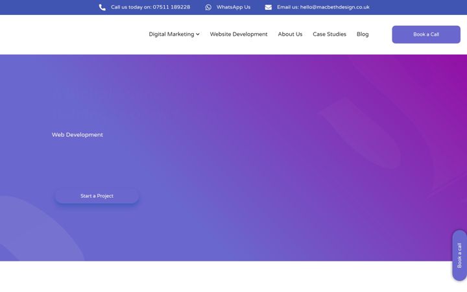Email hello@macbethdesign.co.uk link

point(323,7)
